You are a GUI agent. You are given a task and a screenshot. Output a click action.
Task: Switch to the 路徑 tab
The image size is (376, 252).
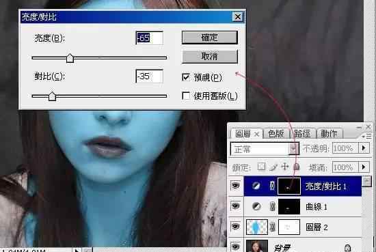pos(303,133)
